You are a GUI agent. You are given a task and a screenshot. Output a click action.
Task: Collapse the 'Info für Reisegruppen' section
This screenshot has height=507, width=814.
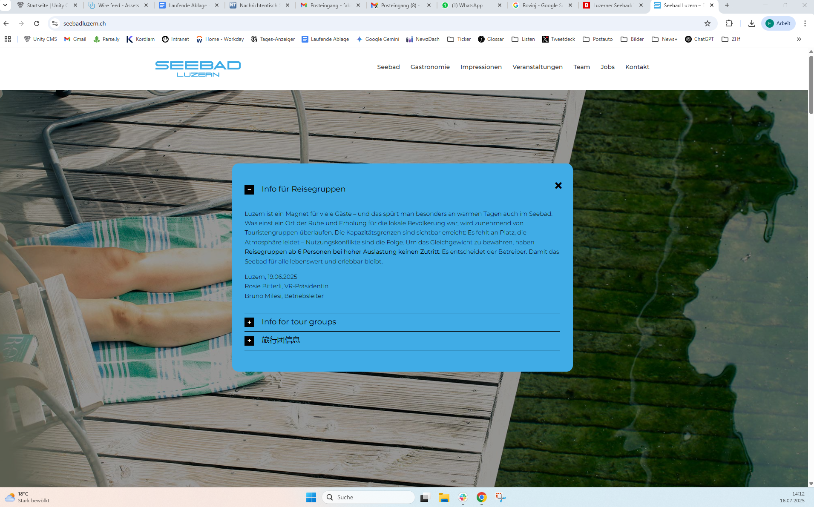pos(249,189)
